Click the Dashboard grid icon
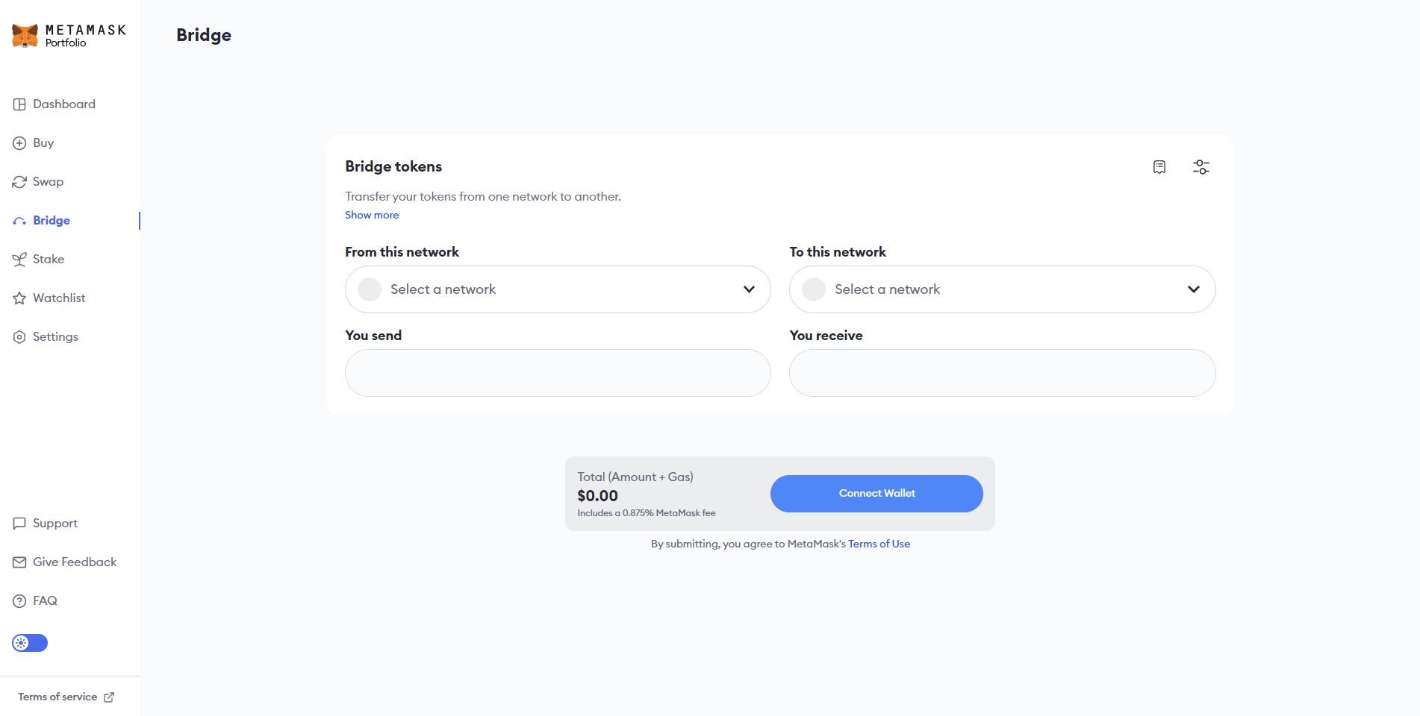1420x716 pixels. pyautogui.click(x=19, y=104)
